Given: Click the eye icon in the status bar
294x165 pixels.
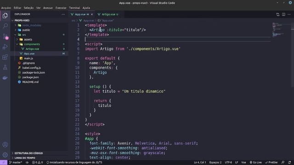Looking at the screenshot, I should pos(27,162).
